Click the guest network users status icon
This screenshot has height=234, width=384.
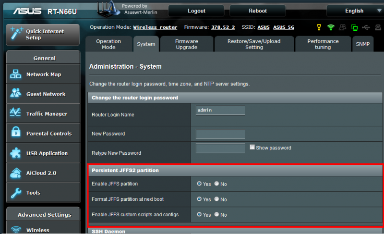tap(343, 27)
